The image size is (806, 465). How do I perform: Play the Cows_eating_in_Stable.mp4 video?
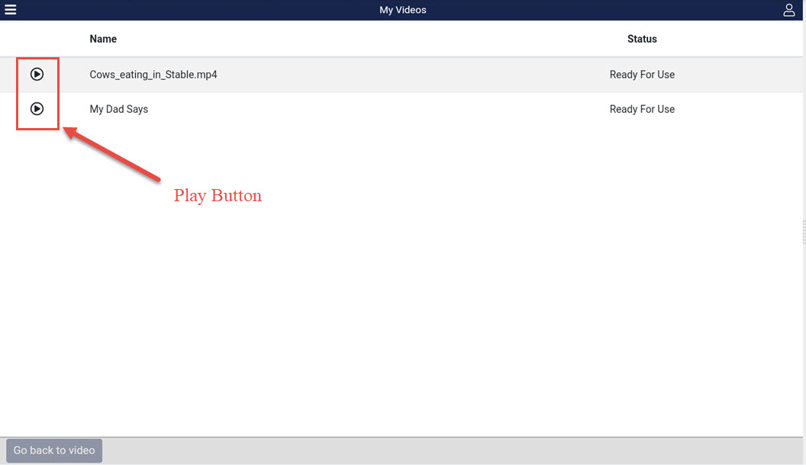(37, 74)
